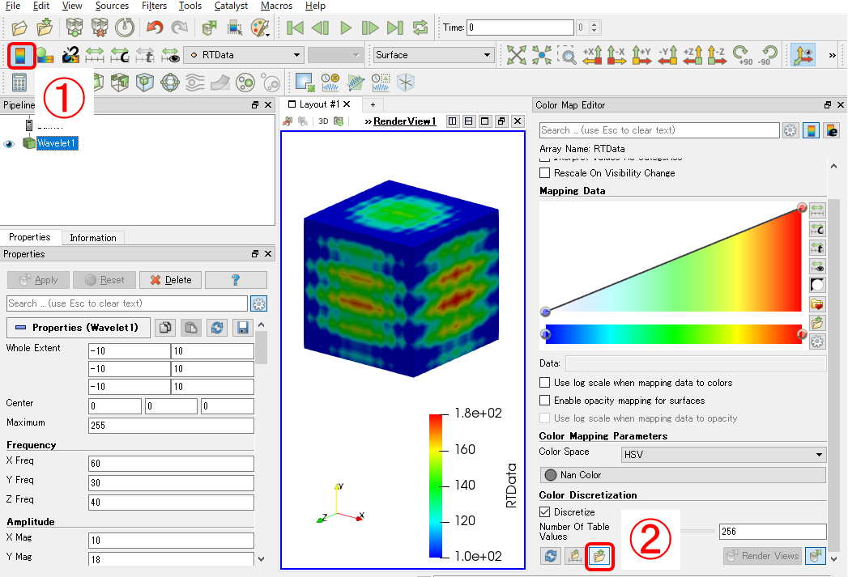
Task: Open the Edit Color Map toolbar icon
Action: pyautogui.click(x=20, y=55)
